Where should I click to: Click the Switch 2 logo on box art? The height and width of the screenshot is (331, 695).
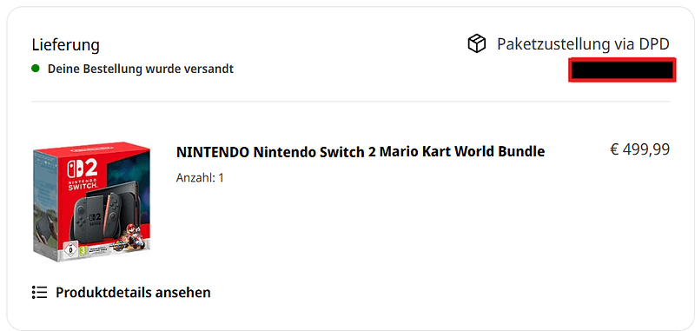click(82, 174)
